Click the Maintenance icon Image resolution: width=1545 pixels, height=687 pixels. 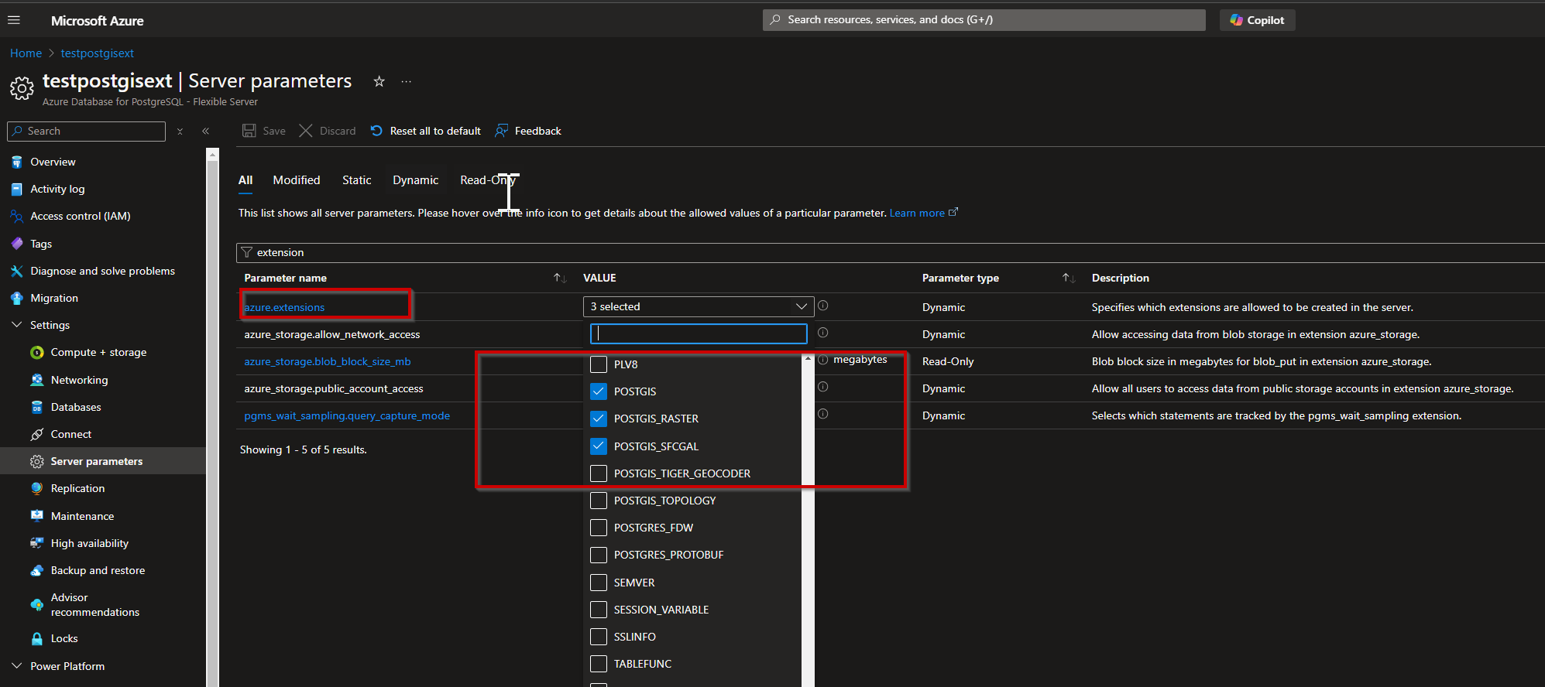pyautogui.click(x=36, y=516)
